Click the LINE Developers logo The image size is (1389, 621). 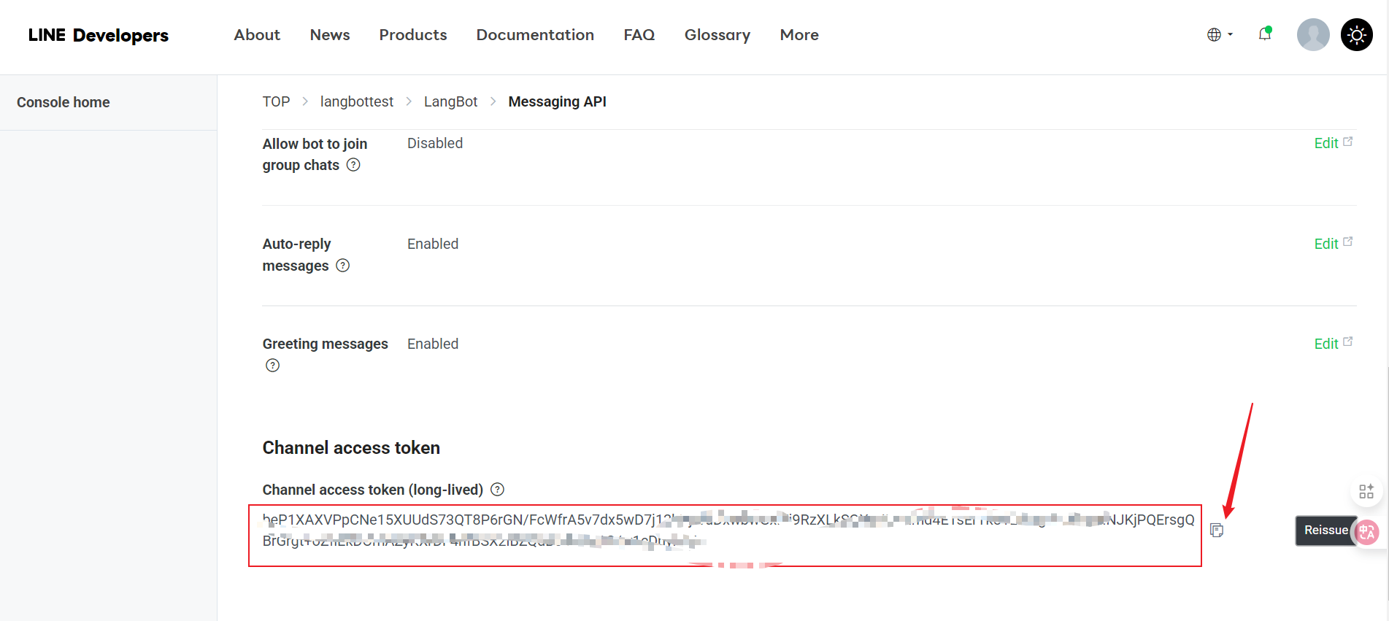99,35
